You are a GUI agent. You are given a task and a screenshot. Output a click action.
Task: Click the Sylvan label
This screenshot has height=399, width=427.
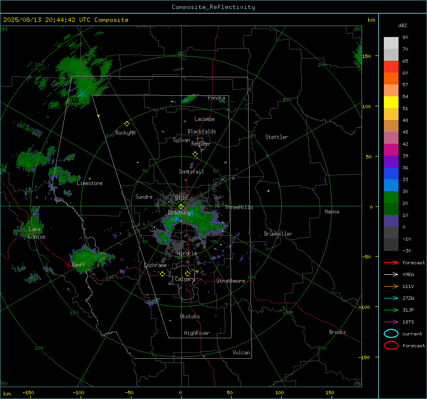point(181,140)
